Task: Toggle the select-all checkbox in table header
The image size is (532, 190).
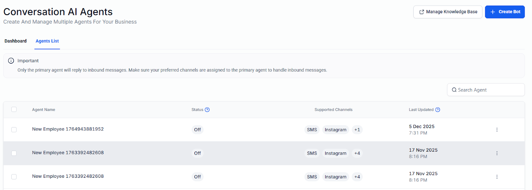Action: [x=14, y=110]
